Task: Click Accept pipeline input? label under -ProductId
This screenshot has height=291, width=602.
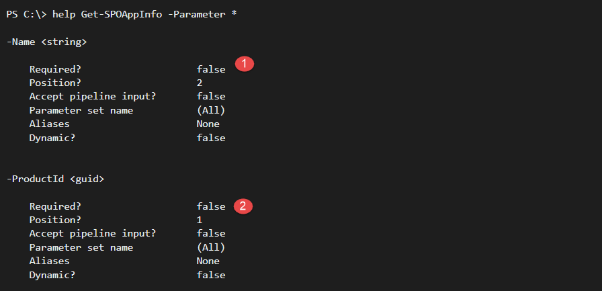Action: [x=93, y=234]
